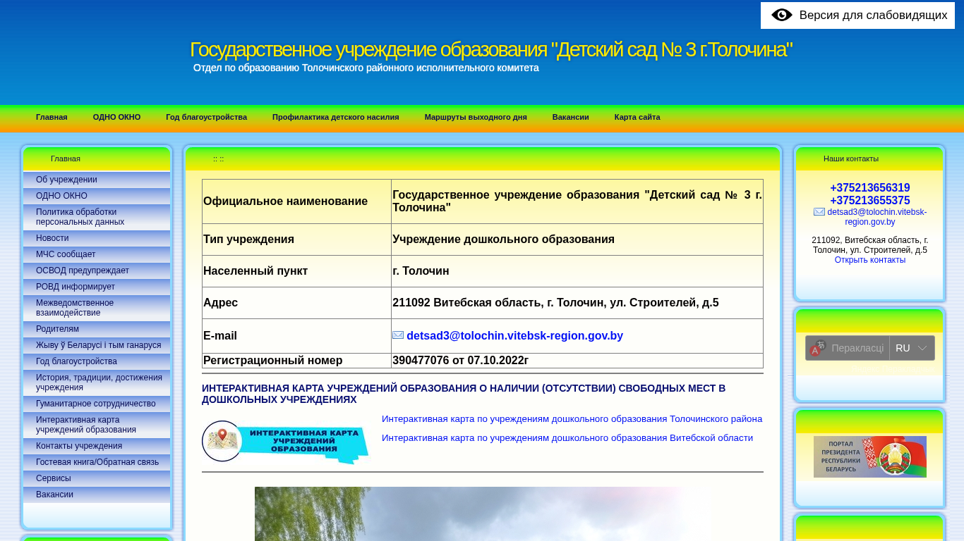The image size is (964, 541).
Task: Click the interactive map banner image
Action: click(285, 442)
